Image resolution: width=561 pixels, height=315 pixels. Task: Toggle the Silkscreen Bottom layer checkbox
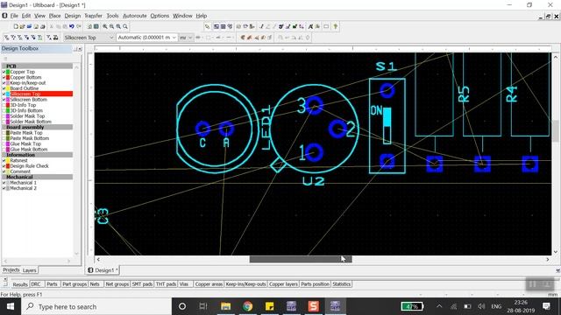tap(4, 100)
